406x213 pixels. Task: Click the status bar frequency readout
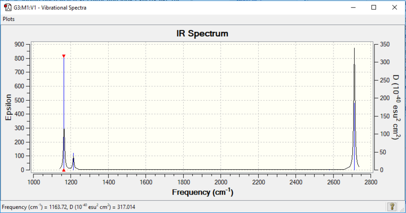tap(69, 207)
